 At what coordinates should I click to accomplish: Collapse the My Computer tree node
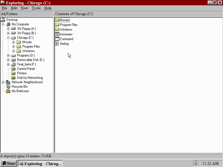pyautogui.click(x=3, y=24)
